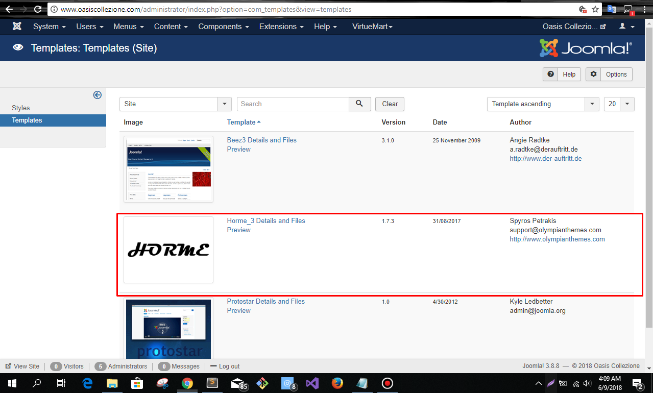This screenshot has height=393, width=653.
Task: Reload the page with the refresh icon
Action: 37,9
